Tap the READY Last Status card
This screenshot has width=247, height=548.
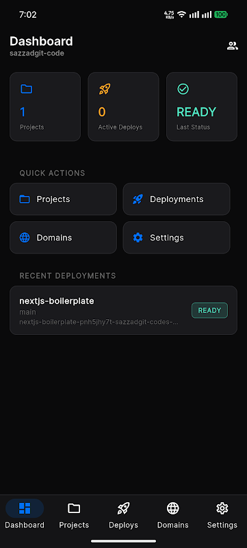[202, 107]
